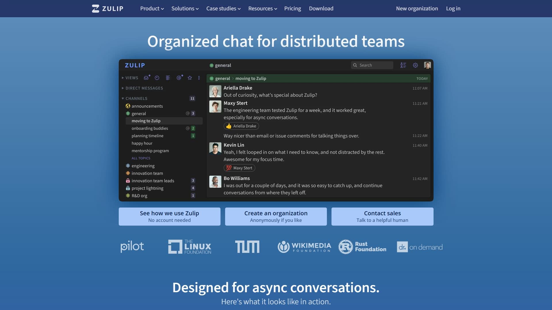Select the happy hour topic
The width and height of the screenshot is (552, 310).
[142, 143]
